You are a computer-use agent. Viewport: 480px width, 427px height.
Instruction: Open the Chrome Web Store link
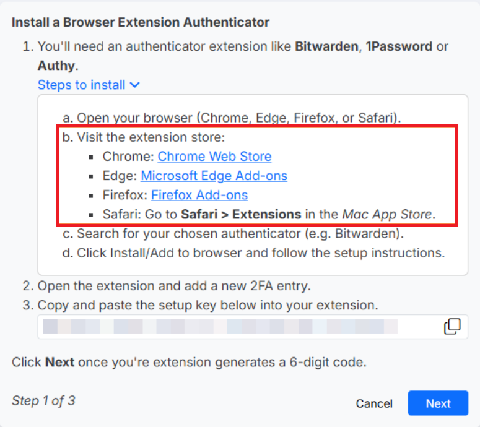click(214, 157)
